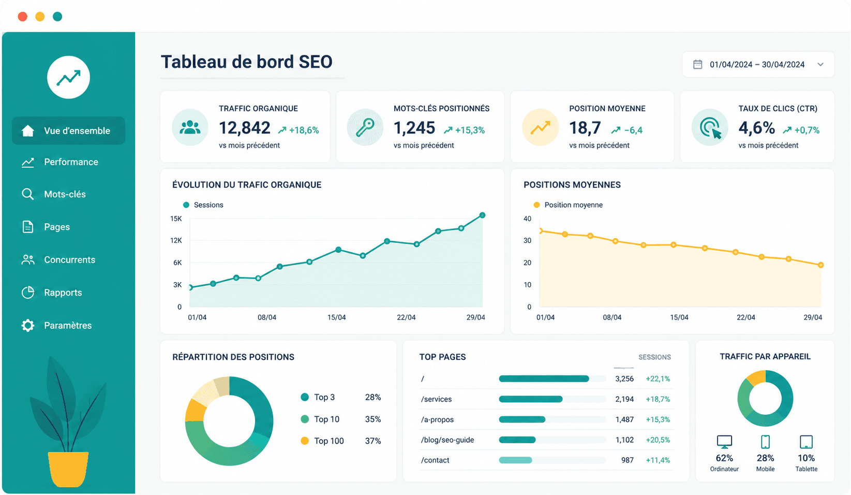Click the progress bar for /services

coord(552,399)
